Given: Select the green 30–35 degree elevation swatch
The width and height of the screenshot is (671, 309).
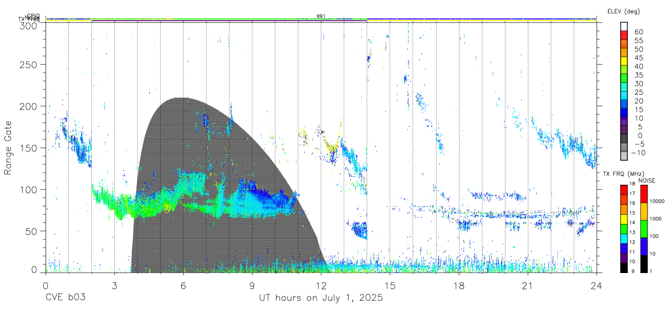Looking at the screenshot, I should click(624, 78).
